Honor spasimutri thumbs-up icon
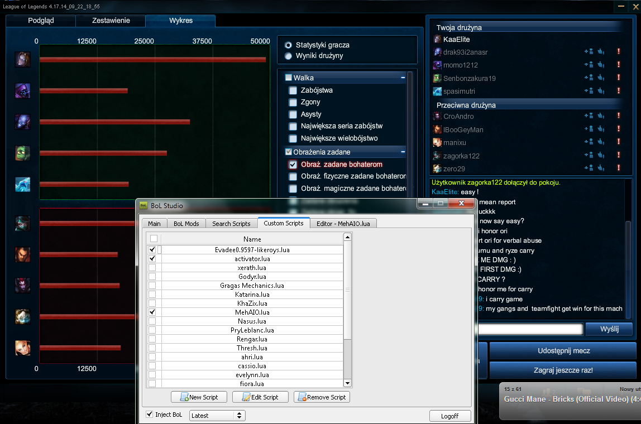Image resolution: width=641 pixels, height=424 pixels. [x=601, y=91]
